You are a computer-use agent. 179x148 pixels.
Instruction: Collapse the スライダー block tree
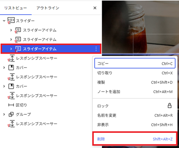(x=4, y=21)
